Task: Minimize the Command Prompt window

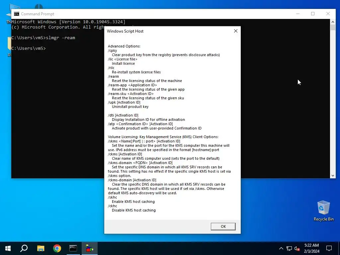Action: [298, 14]
